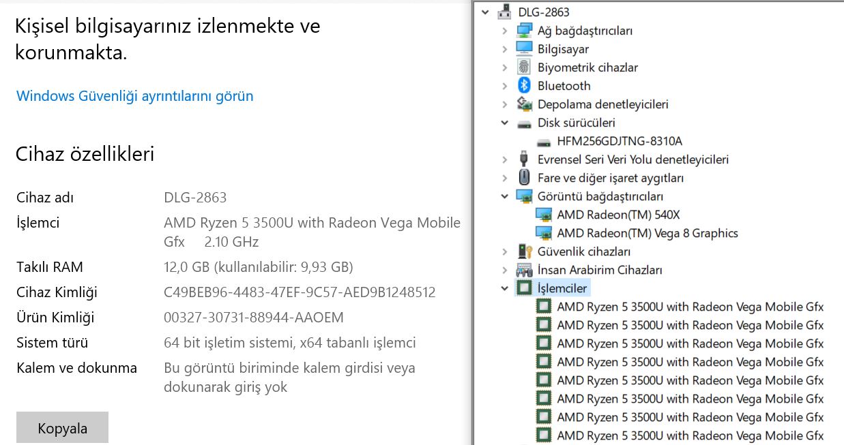Click the Bluetooth icon in device tree
Viewport: 844px width, 445px height.
coord(524,85)
